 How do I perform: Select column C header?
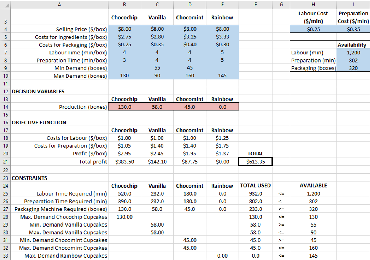157,4
